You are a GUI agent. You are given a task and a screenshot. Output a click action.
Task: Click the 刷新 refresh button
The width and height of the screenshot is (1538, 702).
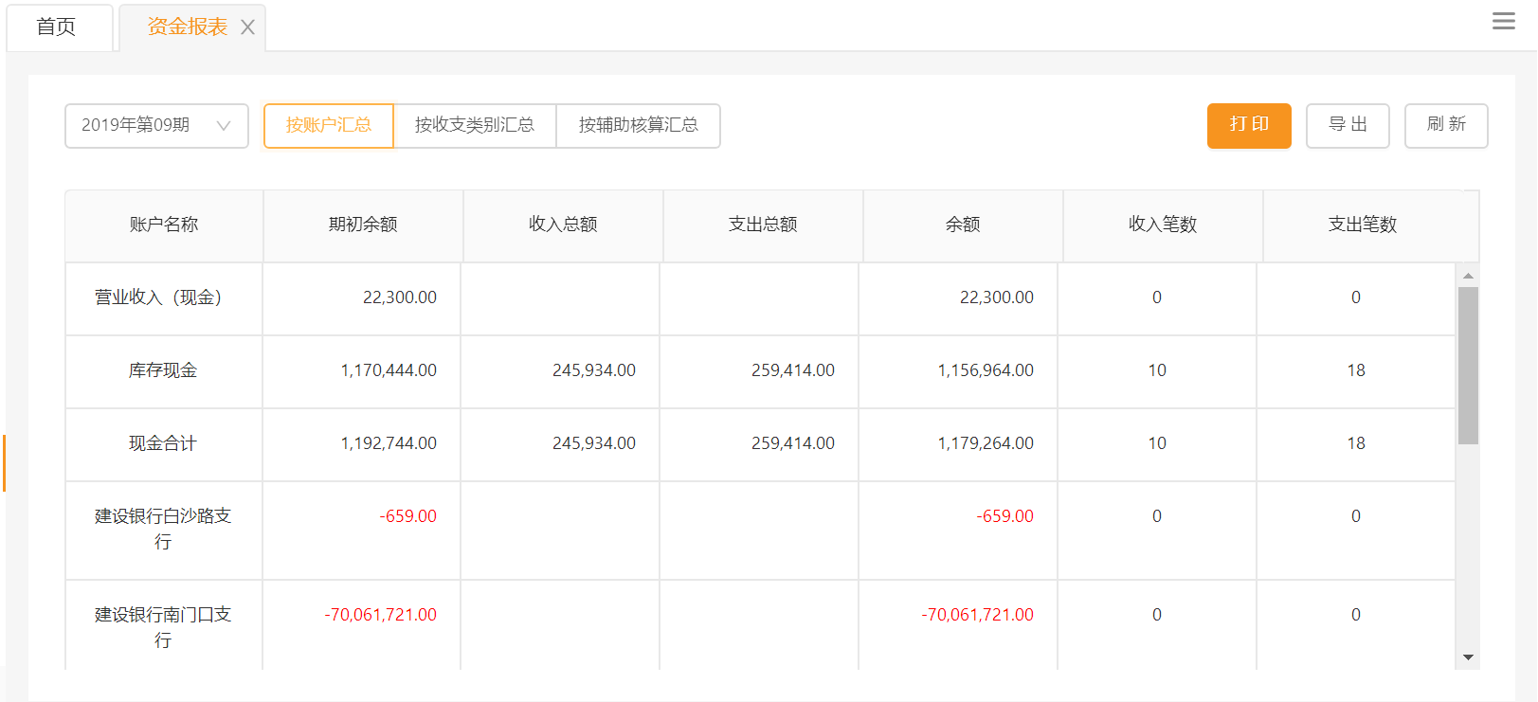(x=1445, y=126)
